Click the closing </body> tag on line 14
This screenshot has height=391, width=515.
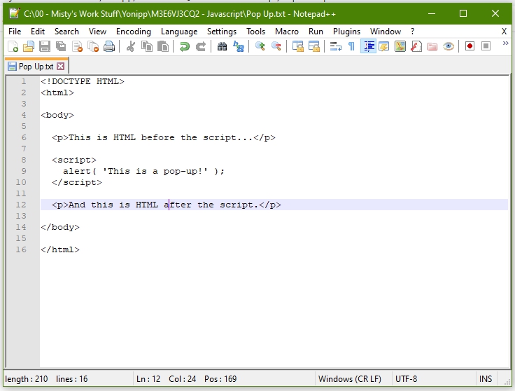[x=60, y=227]
